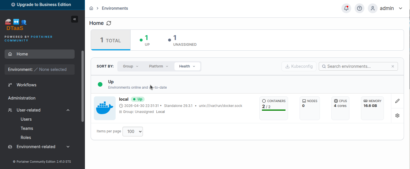Click the 16.6 GB memory value
This screenshot has height=169, width=410.
tap(370, 106)
